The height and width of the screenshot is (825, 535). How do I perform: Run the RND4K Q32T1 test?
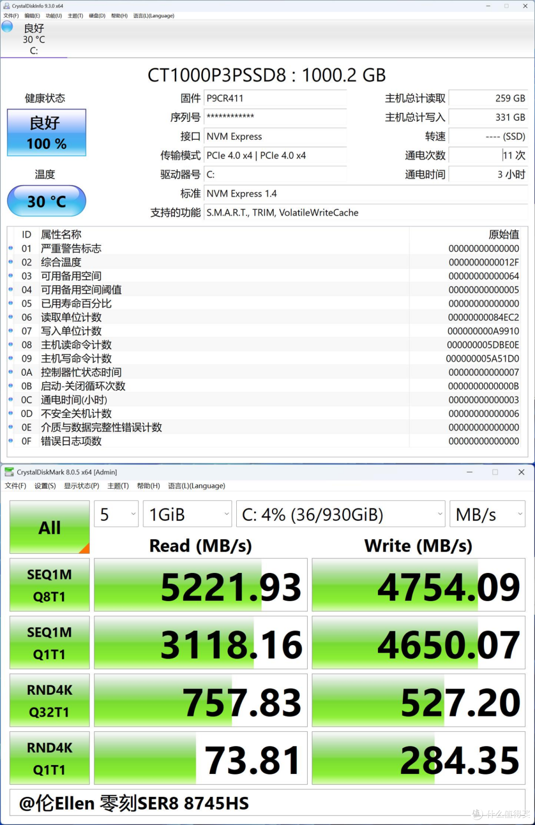(x=50, y=700)
